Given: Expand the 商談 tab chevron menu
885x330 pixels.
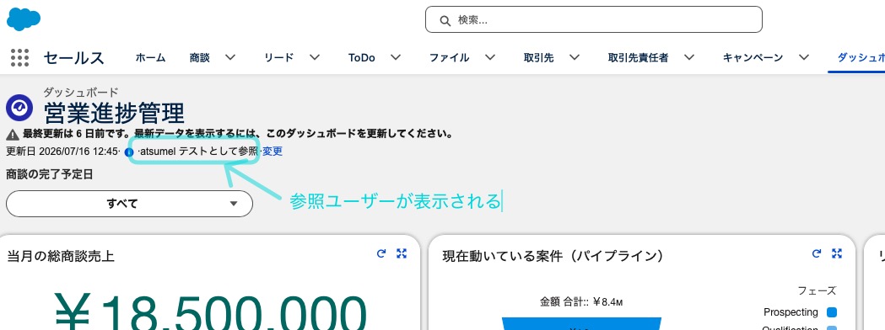Looking at the screenshot, I should pos(230,57).
